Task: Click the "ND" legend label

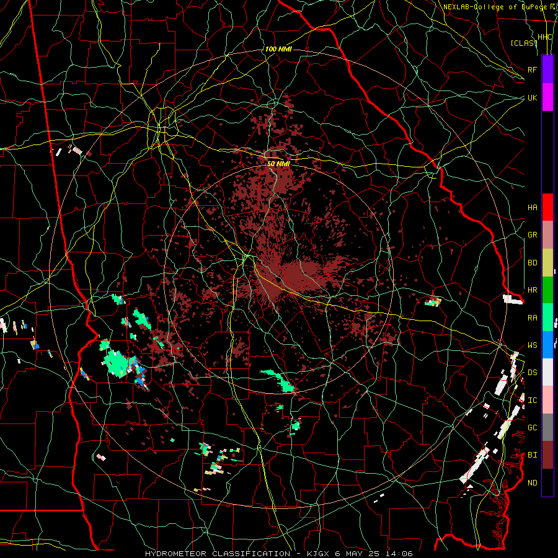Action: [x=532, y=483]
